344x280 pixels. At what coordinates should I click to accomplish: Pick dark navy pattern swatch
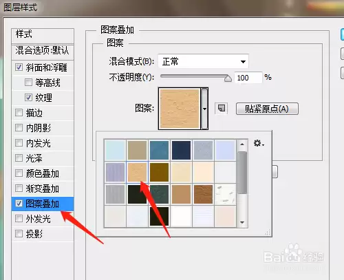pos(181,150)
